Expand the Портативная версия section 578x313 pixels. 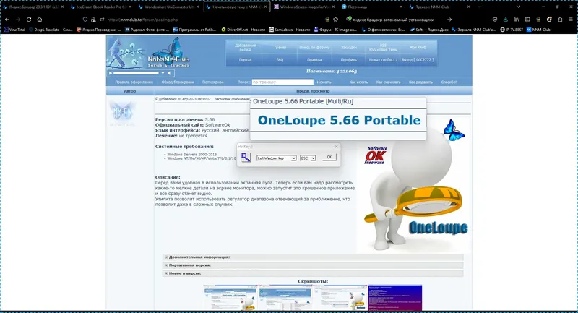(313, 265)
